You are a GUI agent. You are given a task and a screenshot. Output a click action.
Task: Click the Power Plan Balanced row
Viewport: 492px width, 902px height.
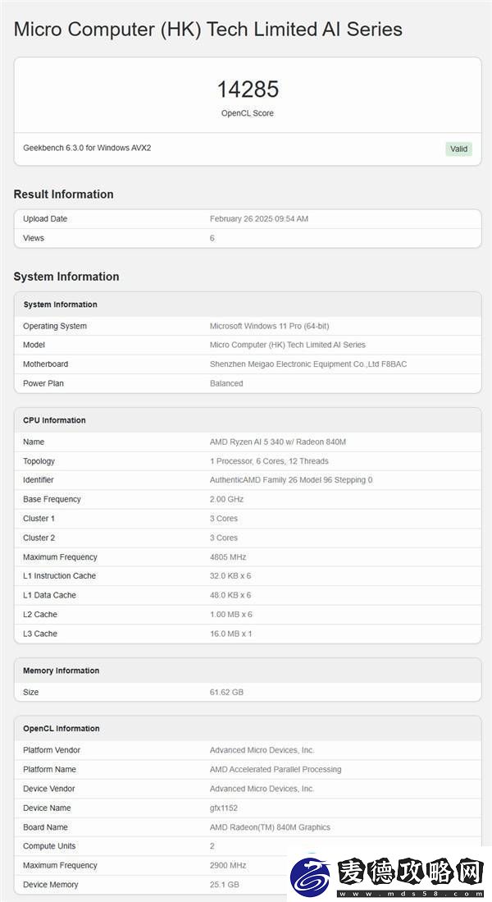pyautogui.click(x=248, y=383)
